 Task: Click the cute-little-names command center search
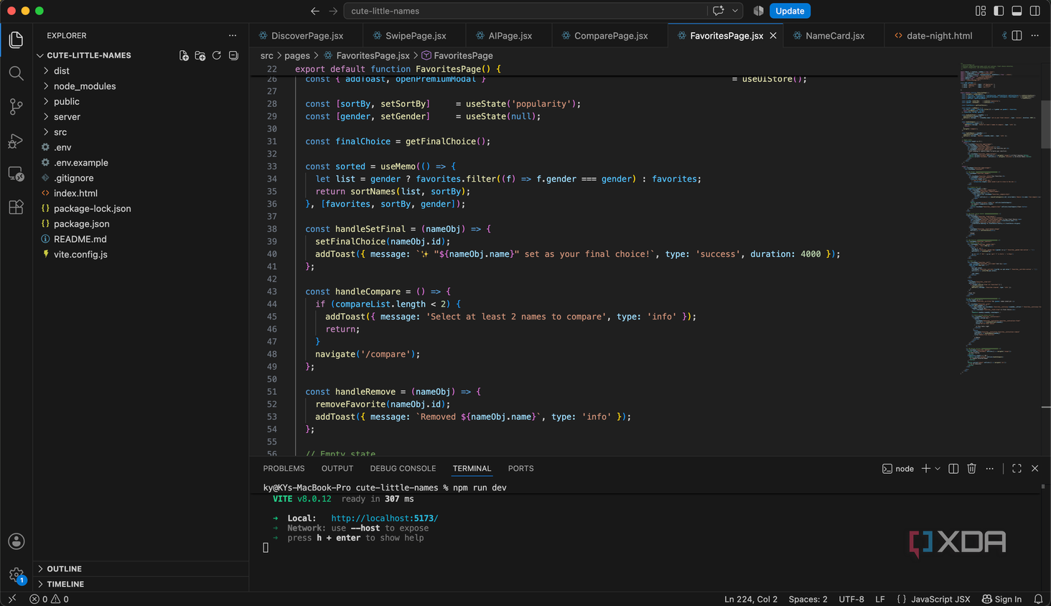pyautogui.click(x=525, y=11)
